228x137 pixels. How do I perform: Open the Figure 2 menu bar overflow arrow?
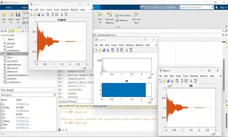[156, 45]
